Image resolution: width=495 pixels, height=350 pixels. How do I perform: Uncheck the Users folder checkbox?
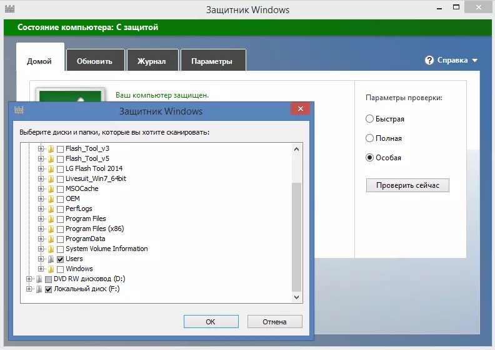60,259
